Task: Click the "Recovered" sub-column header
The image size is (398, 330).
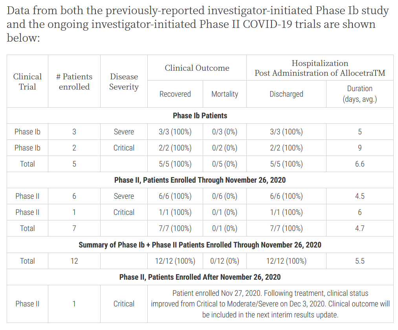Action: tap(175, 94)
